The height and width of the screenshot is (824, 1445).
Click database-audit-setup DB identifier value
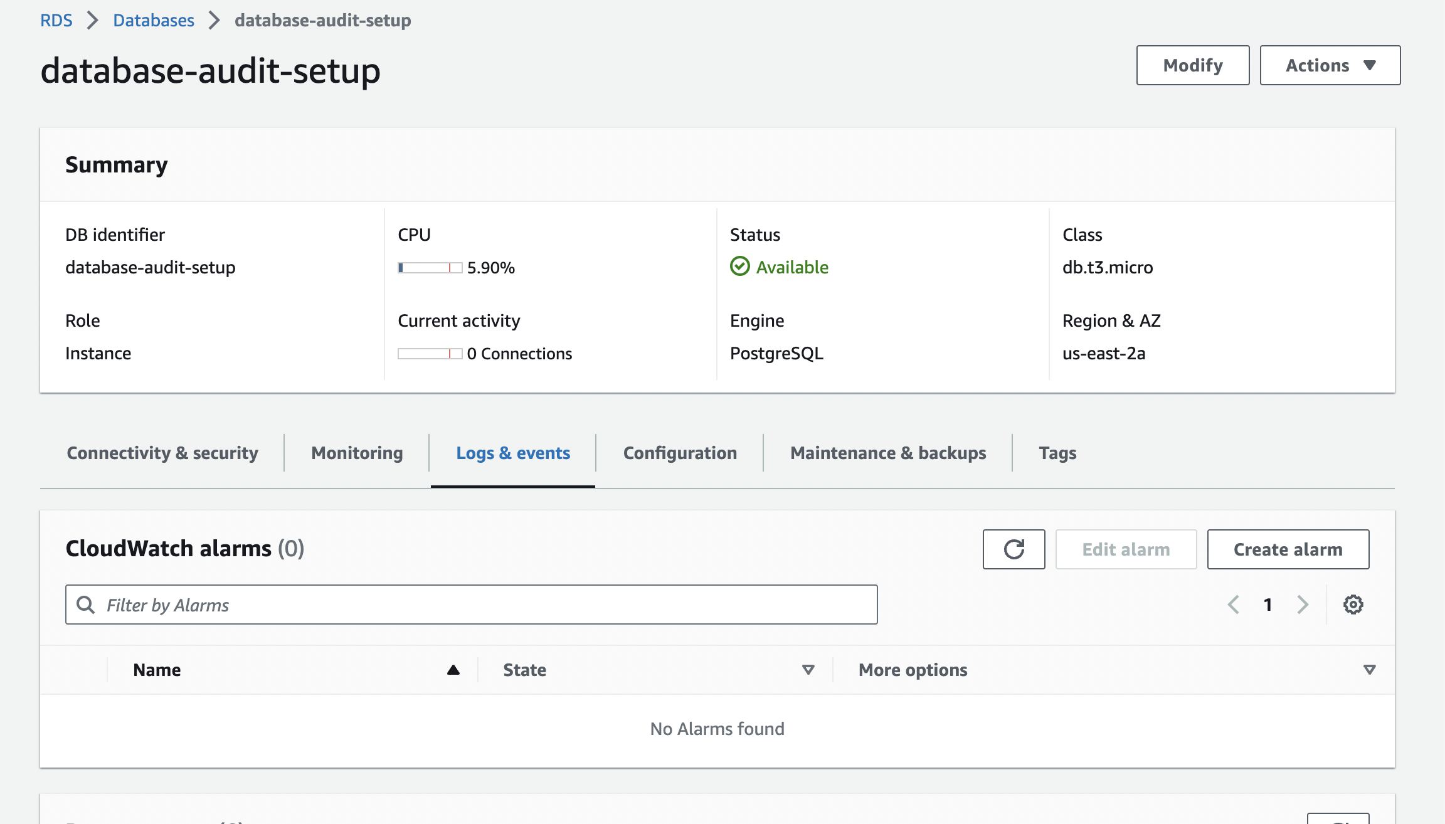(x=151, y=267)
